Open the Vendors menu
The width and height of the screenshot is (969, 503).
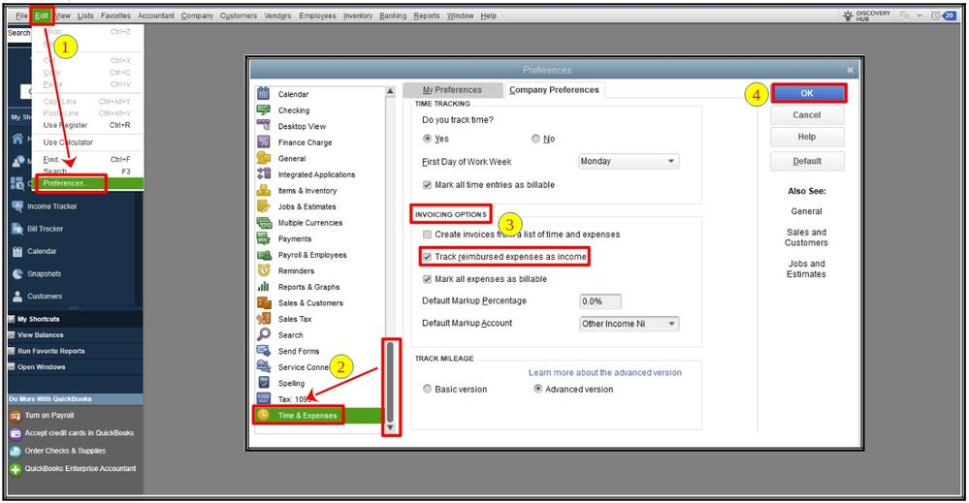click(277, 16)
